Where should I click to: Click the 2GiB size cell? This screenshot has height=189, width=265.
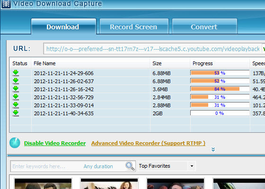(158, 113)
